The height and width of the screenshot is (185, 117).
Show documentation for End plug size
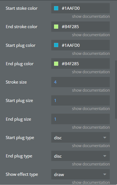click(x=91, y=127)
